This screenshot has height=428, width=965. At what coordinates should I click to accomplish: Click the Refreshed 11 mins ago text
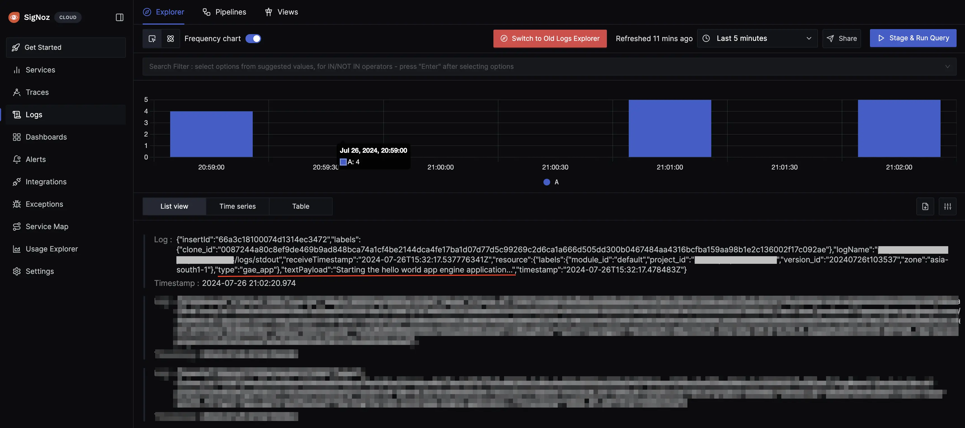(654, 39)
